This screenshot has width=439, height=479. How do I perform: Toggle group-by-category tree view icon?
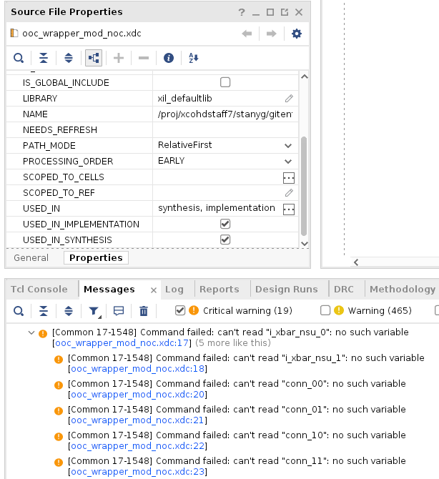click(x=94, y=58)
